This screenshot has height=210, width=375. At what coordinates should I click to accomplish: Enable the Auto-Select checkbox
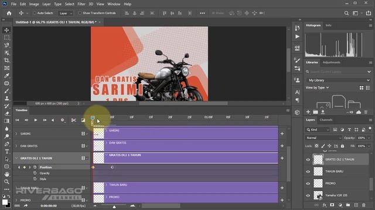35,13
